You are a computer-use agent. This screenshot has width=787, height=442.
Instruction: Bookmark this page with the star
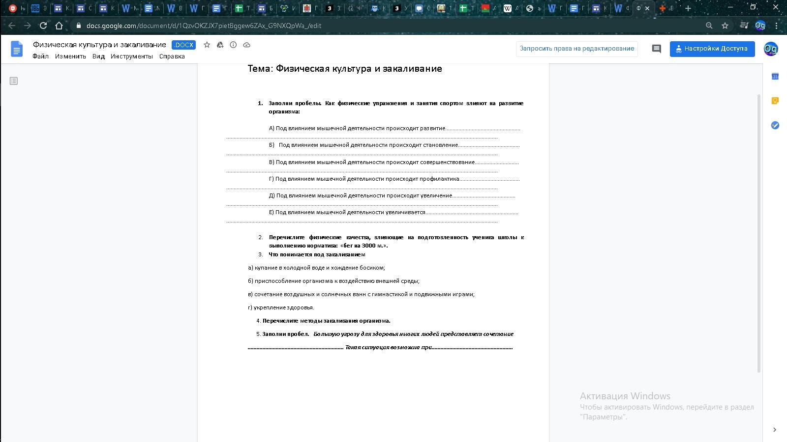pos(725,26)
